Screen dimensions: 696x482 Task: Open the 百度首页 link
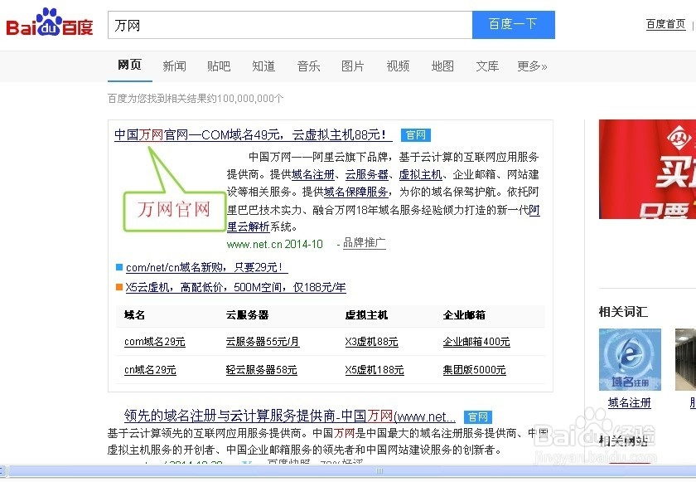(665, 24)
